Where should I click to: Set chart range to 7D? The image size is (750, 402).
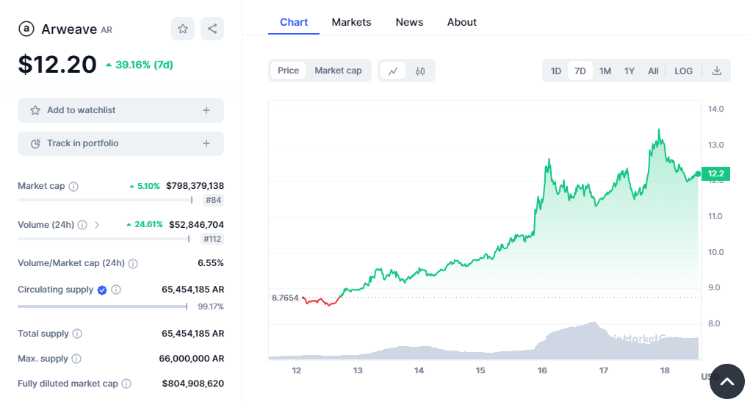pyautogui.click(x=580, y=71)
